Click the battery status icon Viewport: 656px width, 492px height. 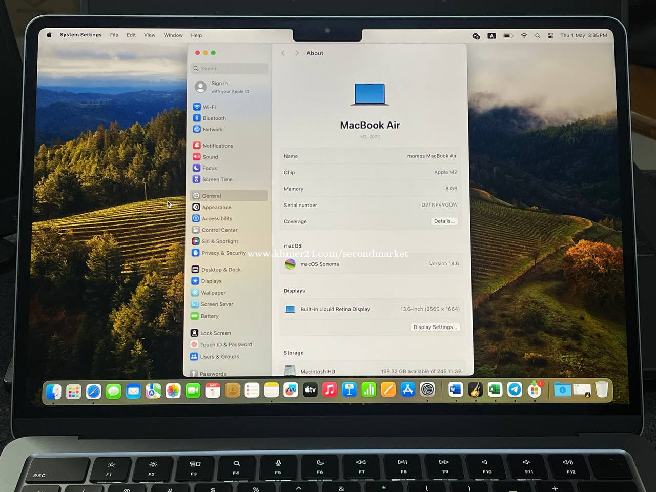click(x=508, y=36)
